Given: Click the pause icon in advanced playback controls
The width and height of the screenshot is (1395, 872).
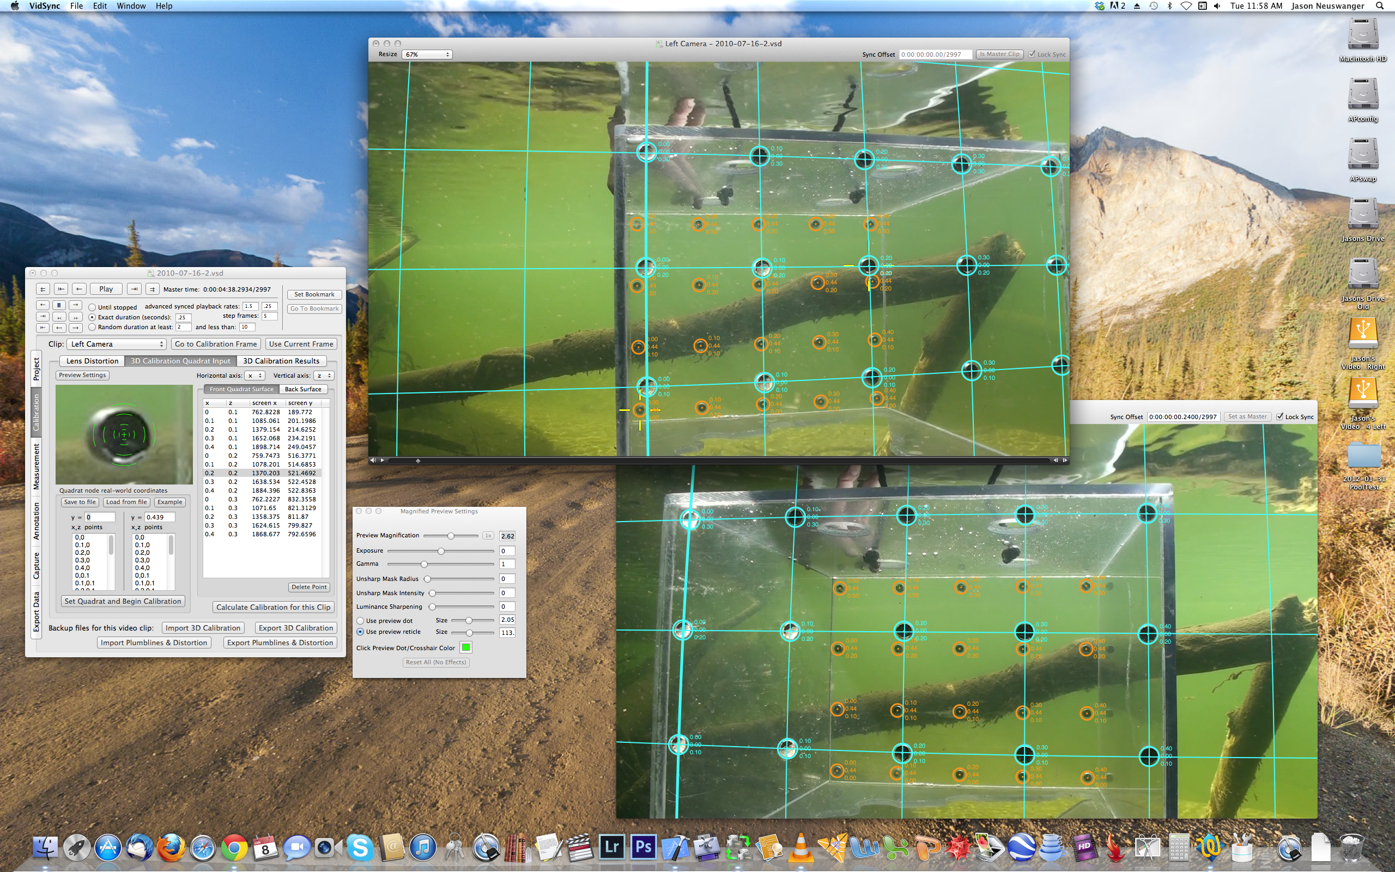Looking at the screenshot, I should coord(59,306).
